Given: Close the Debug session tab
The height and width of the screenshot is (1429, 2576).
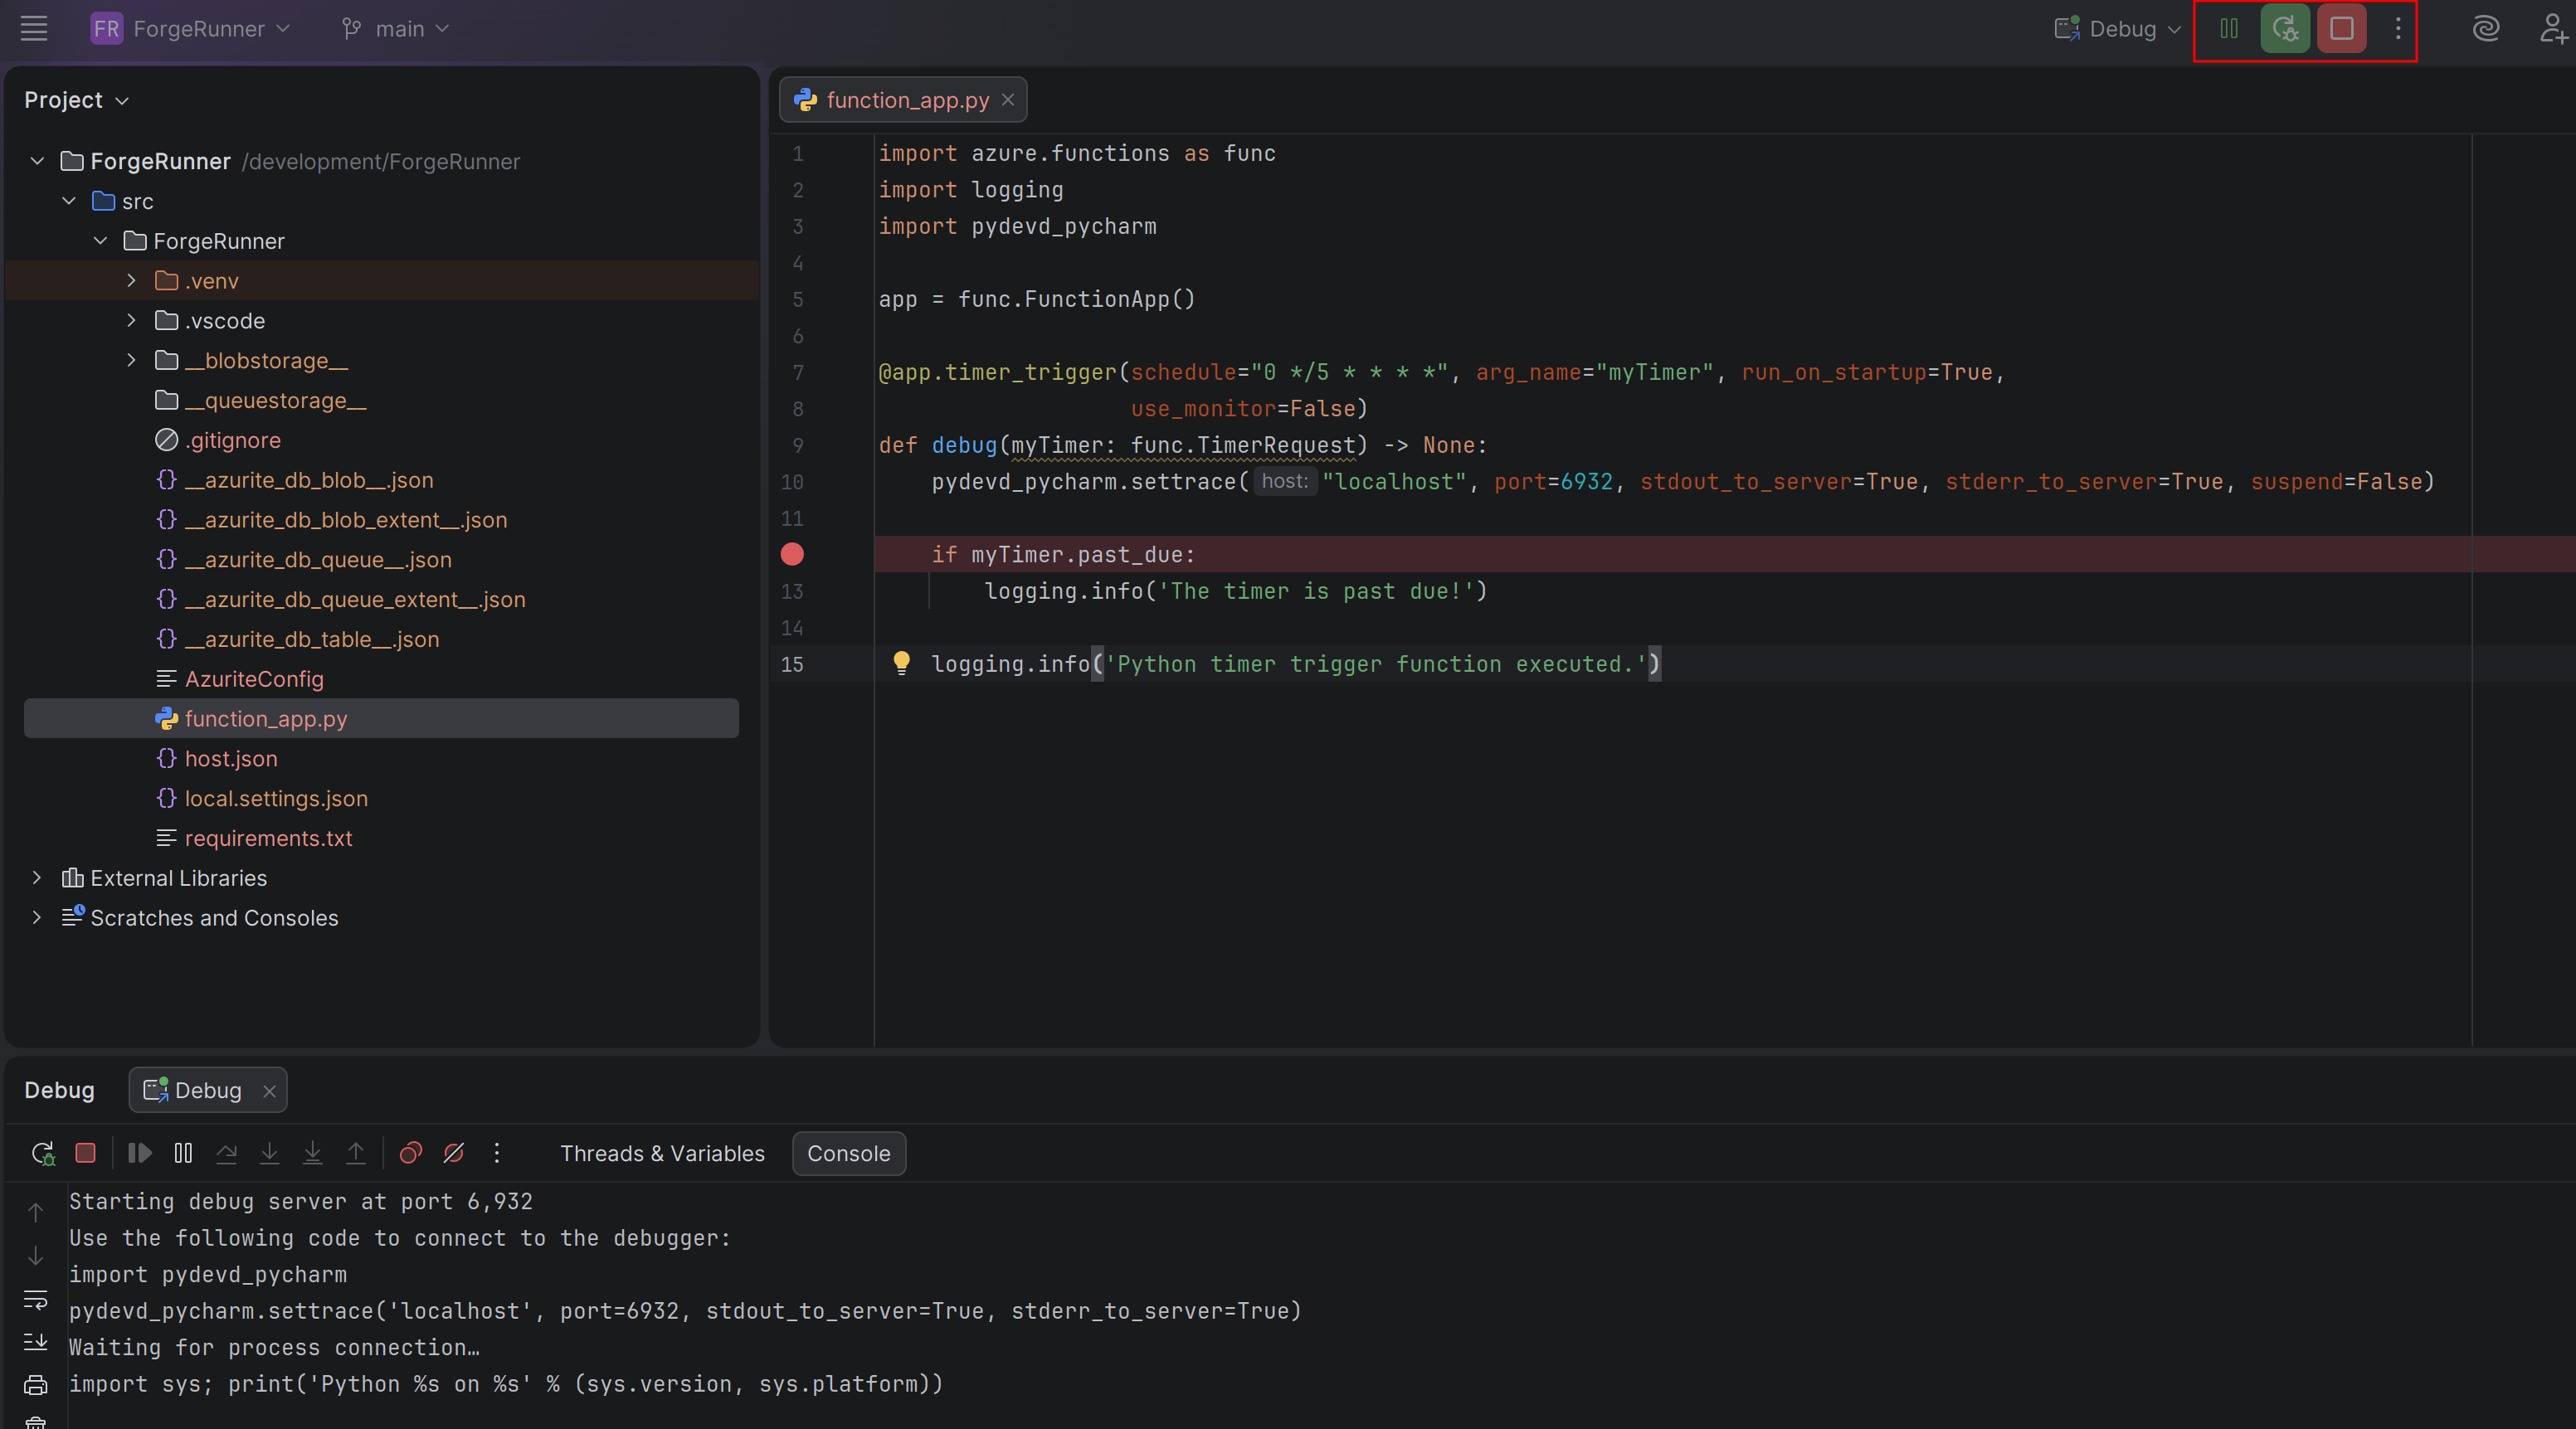Looking at the screenshot, I should click(x=269, y=1091).
